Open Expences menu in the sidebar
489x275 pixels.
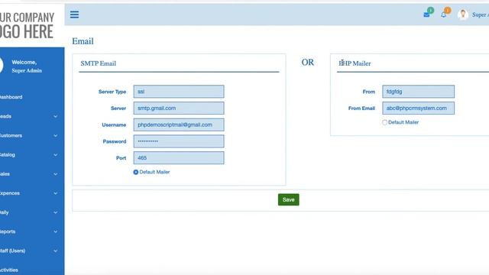point(10,193)
